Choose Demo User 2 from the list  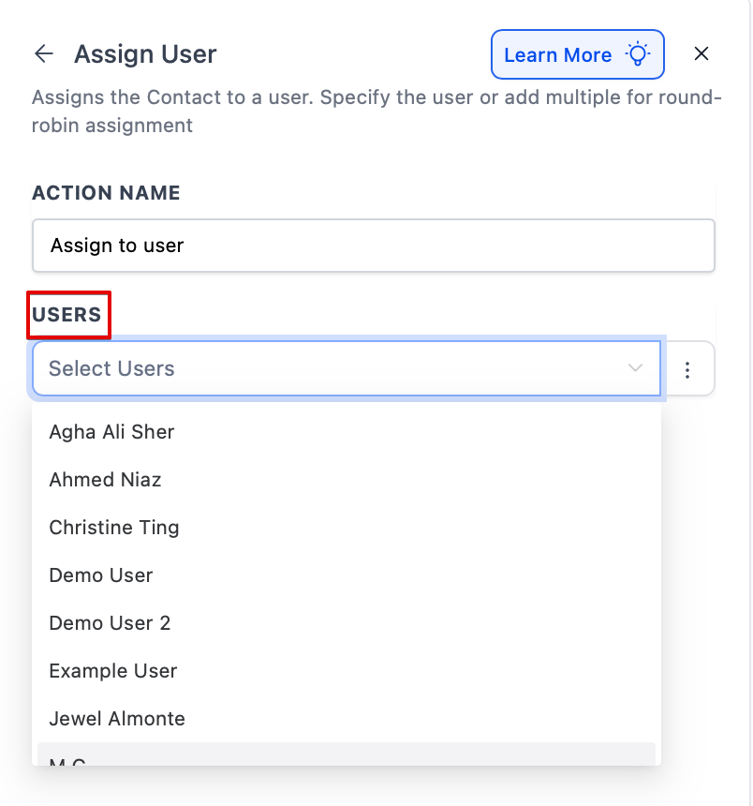point(110,623)
